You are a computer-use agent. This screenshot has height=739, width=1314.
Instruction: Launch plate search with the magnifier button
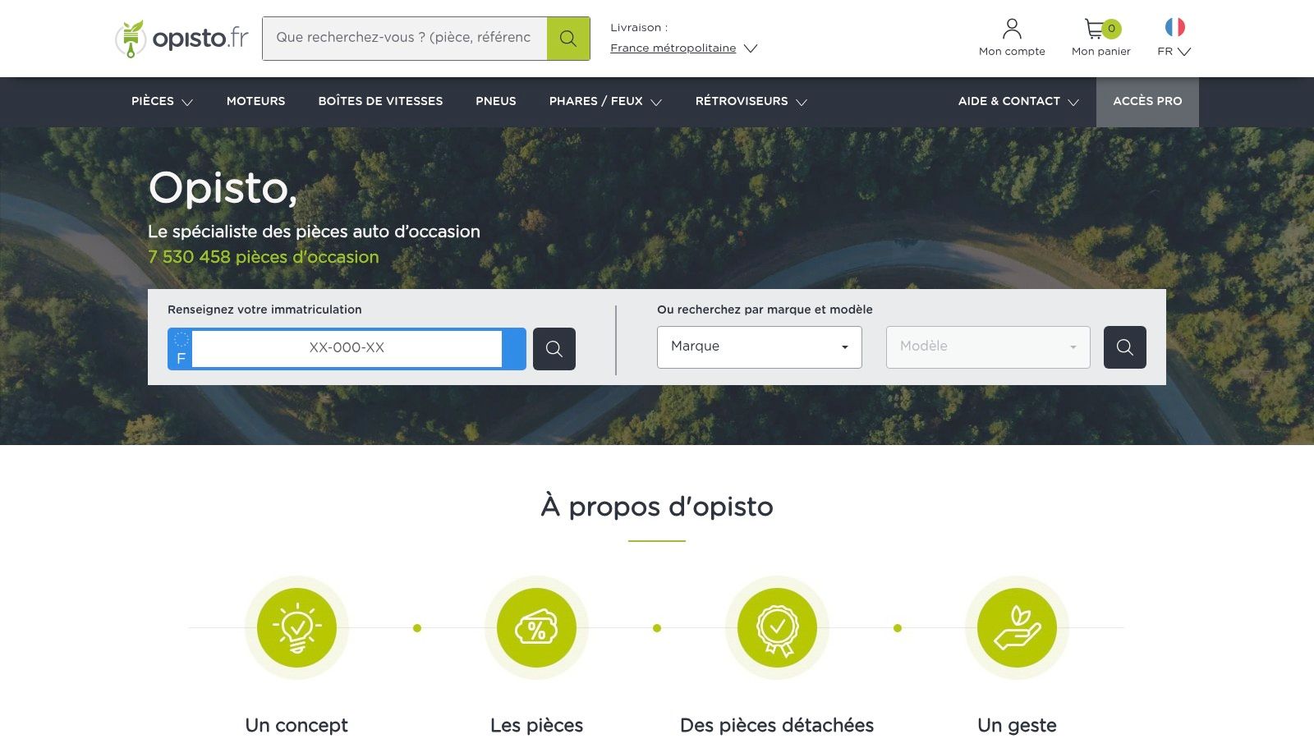coord(554,348)
